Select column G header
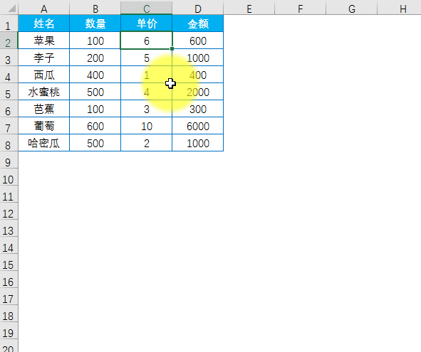 pyautogui.click(x=351, y=9)
